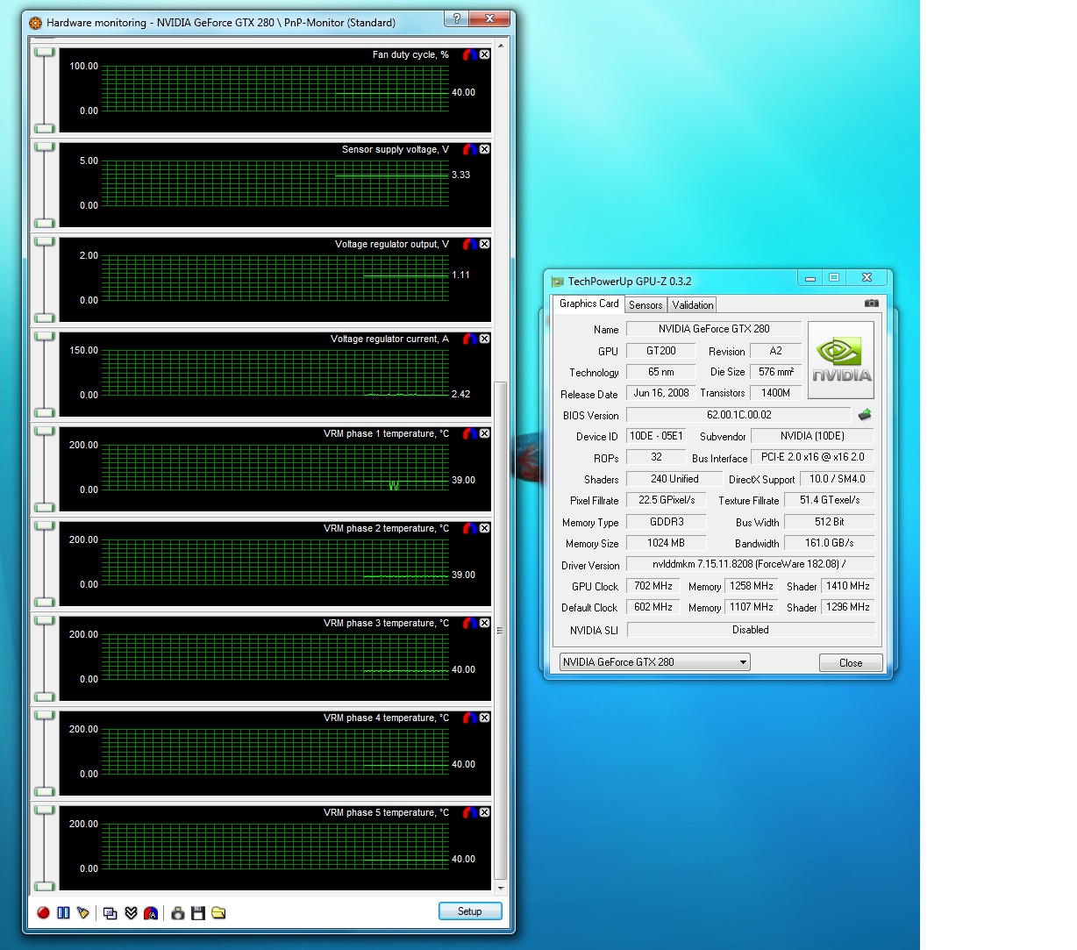Remove the Voltage regulator current graph with its X
This screenshot has height=950, width=1077.
[485, 339]
